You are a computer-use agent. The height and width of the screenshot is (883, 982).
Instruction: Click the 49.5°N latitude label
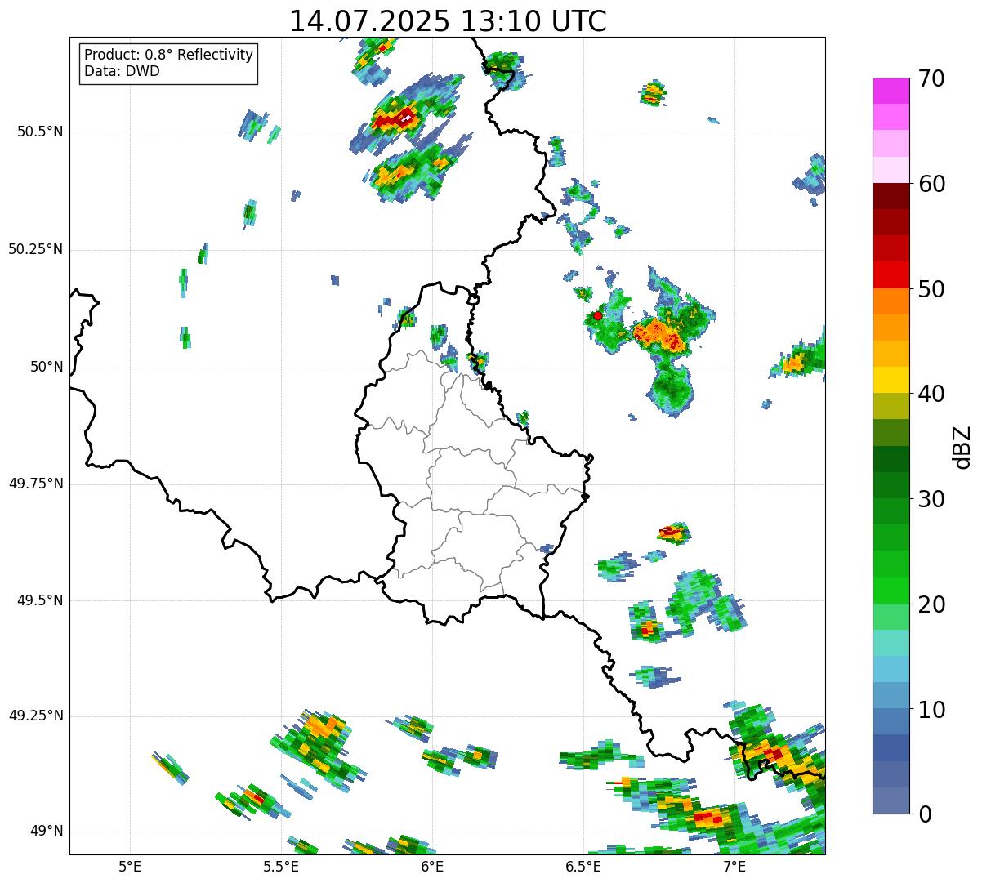coord(40,600)
